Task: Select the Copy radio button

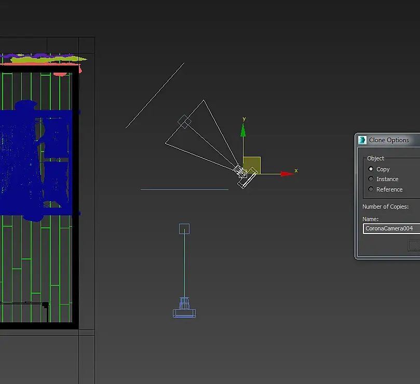Action: tap(371, 169)
